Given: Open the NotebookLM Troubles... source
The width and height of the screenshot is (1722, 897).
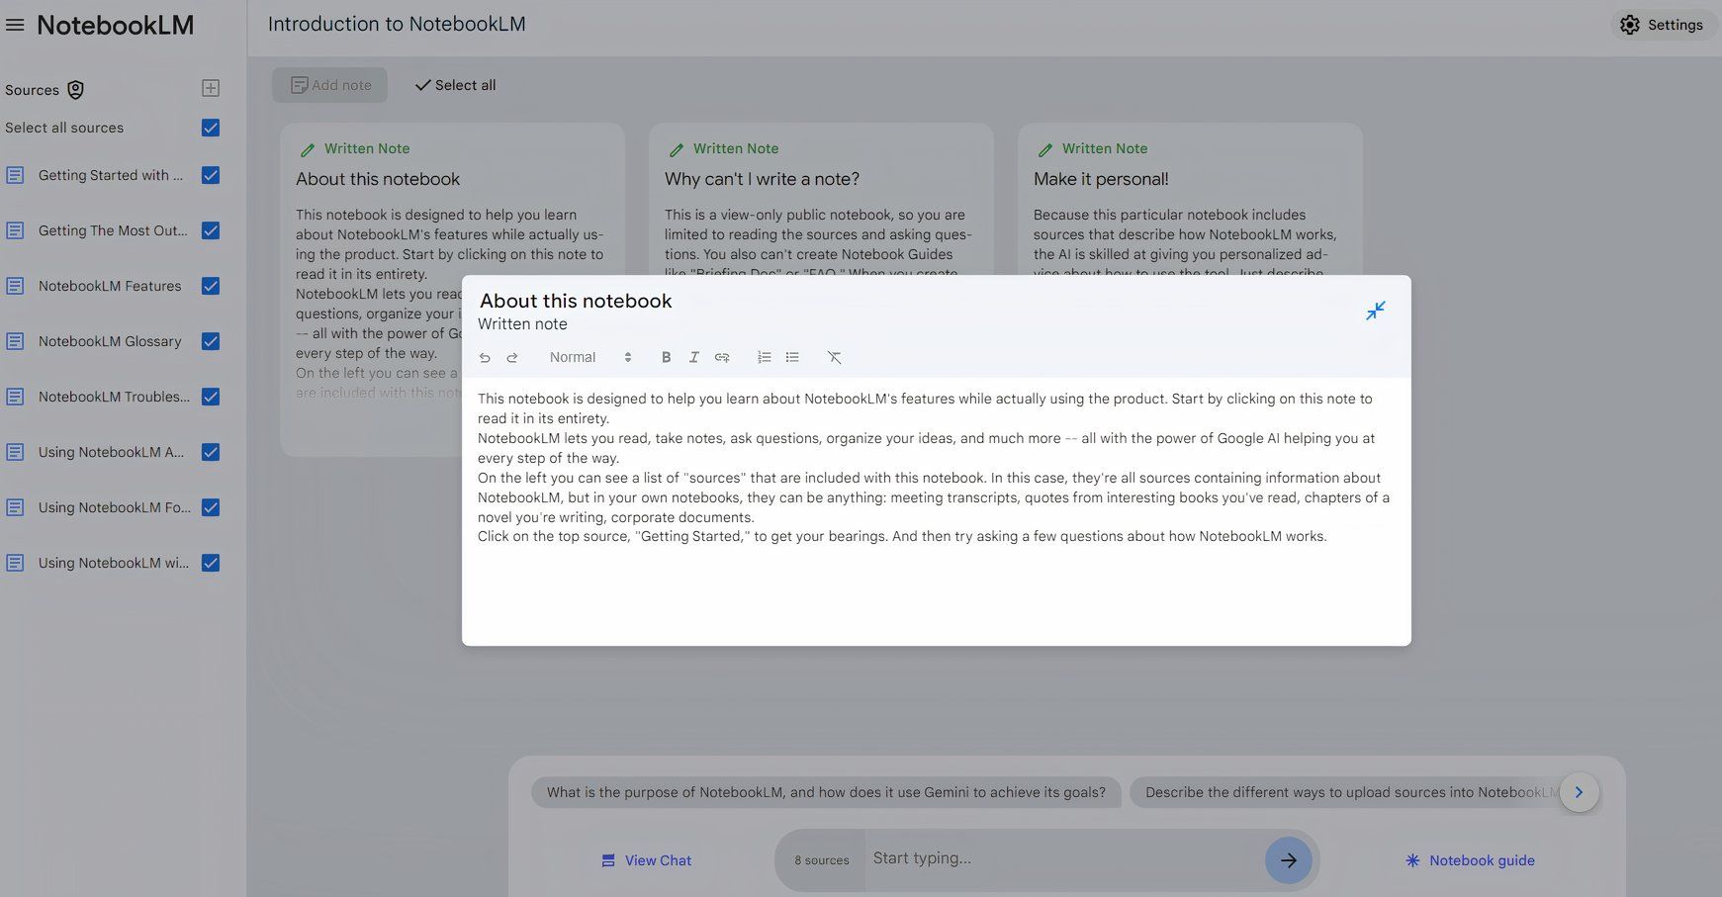Looking at the screenshot, I should [114, 397].
